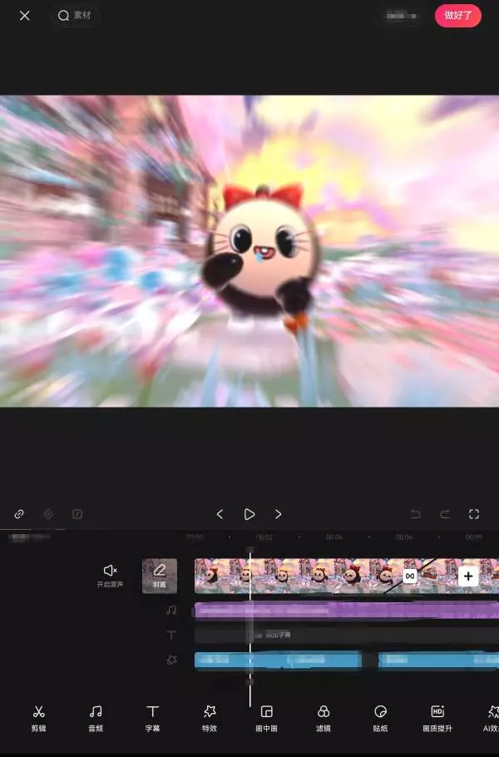The image size is (499, 757).
Task: Open the 字幕 subtitle tool
Action: click(x=152, y=719)
